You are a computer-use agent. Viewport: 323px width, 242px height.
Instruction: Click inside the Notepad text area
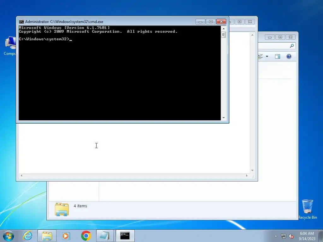pos(134,148)
